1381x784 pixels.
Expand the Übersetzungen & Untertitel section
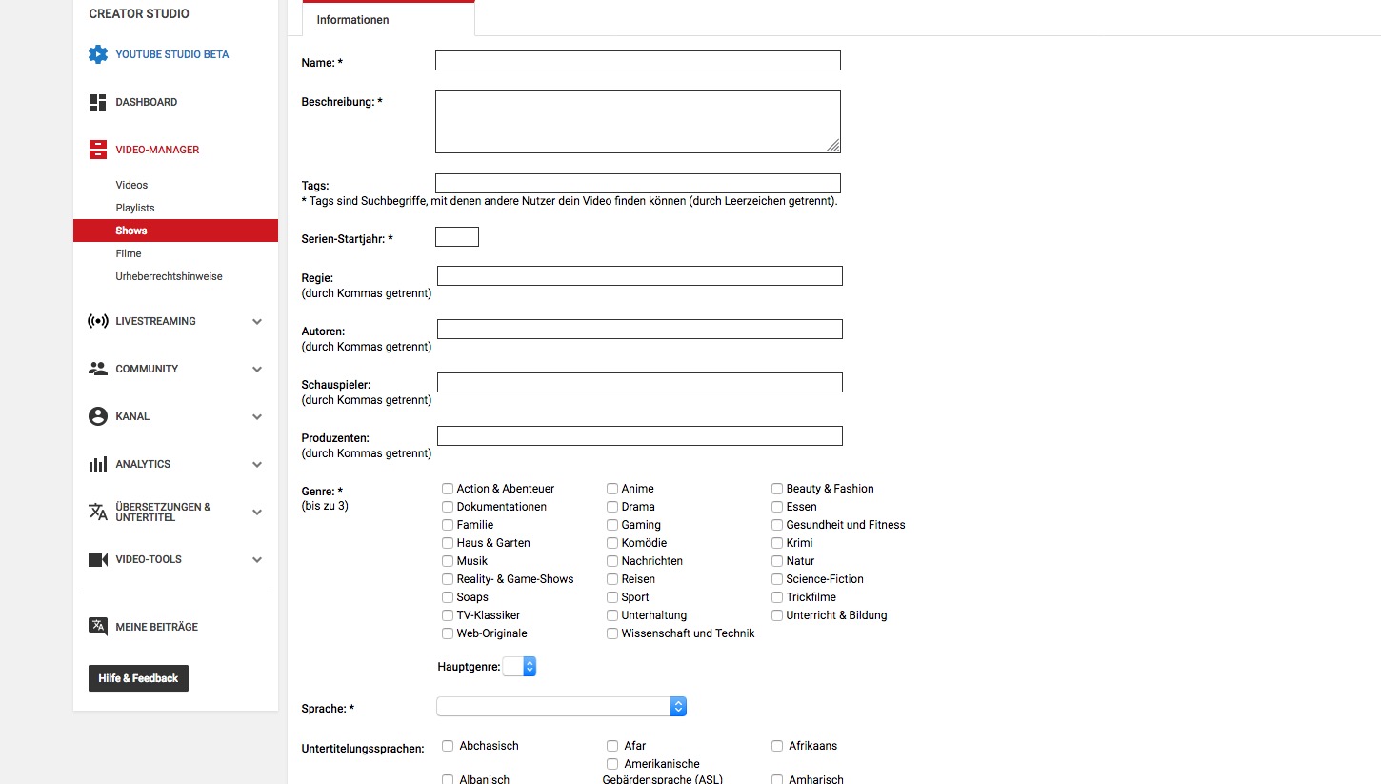[256, 512]
